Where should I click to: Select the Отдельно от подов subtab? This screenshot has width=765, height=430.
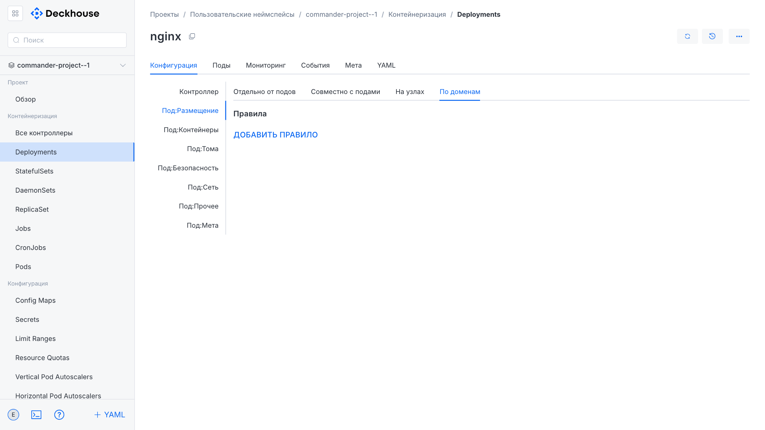tap(265, 92)
